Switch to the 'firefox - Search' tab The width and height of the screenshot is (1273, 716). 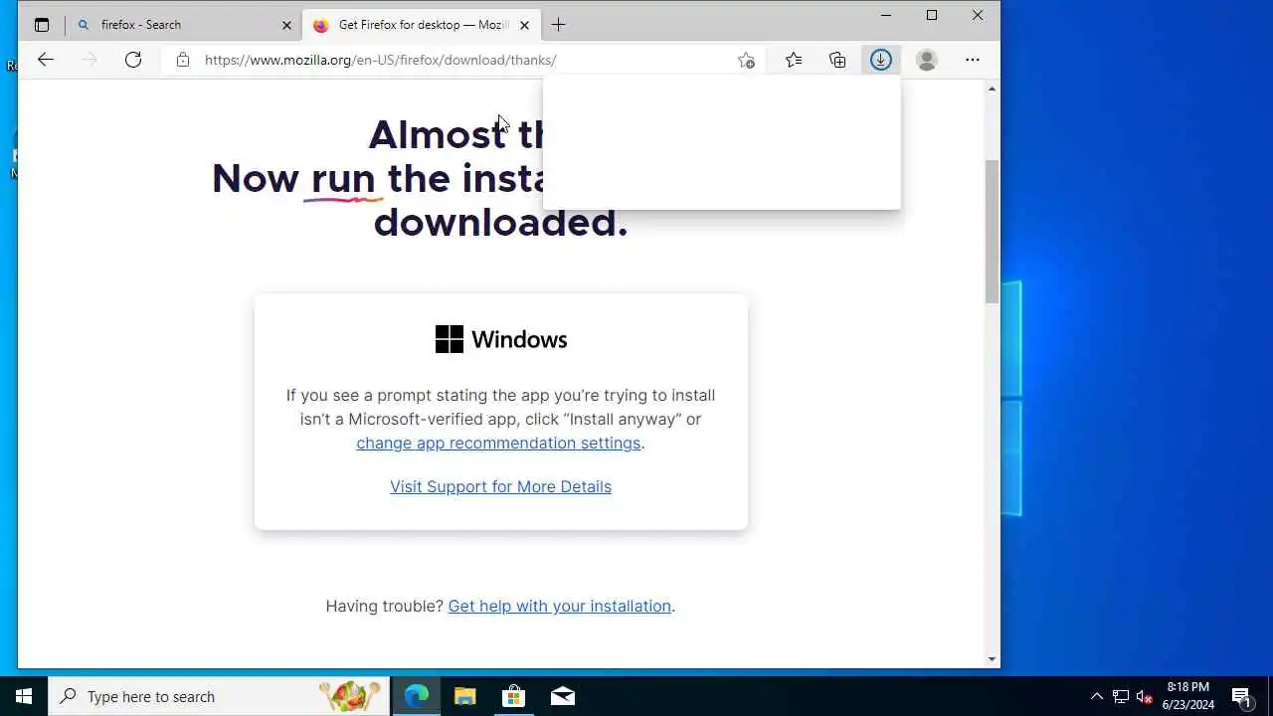coord(184,25)
